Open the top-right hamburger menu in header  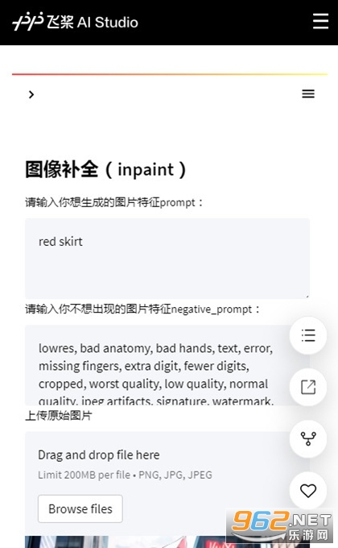(x=320, y=21)
